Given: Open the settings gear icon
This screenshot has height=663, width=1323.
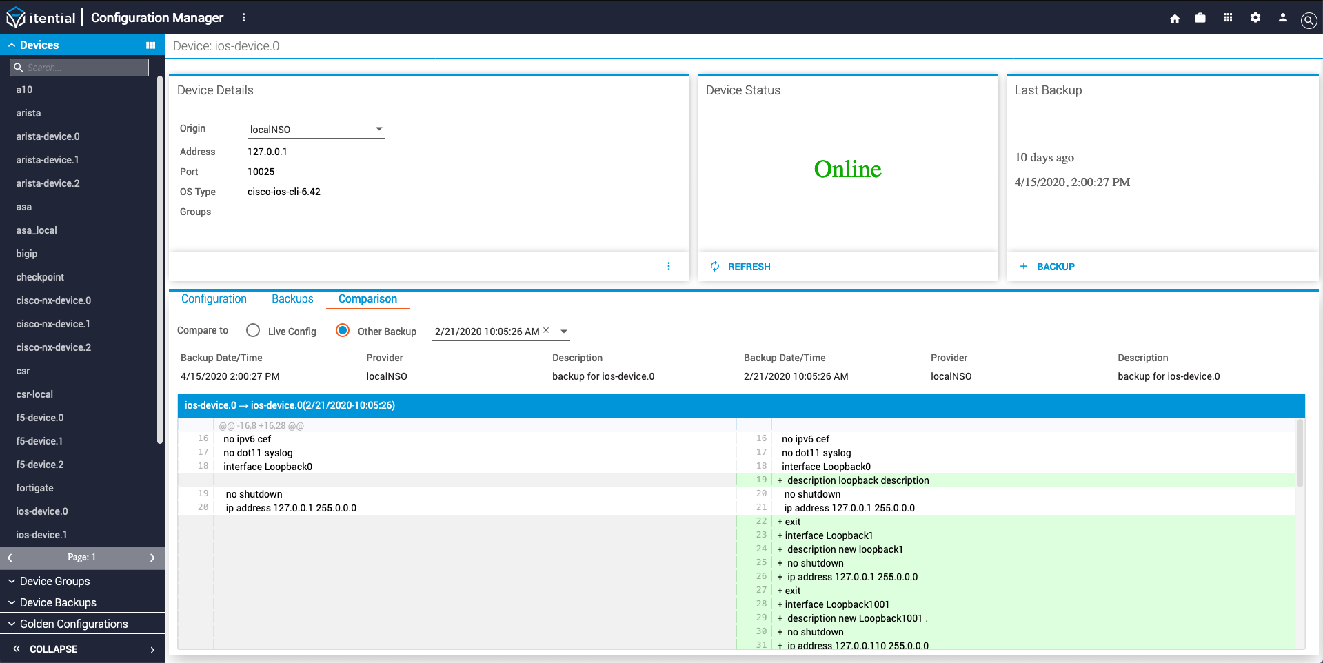Looking at the screenshot, I should pos(1255,18).
